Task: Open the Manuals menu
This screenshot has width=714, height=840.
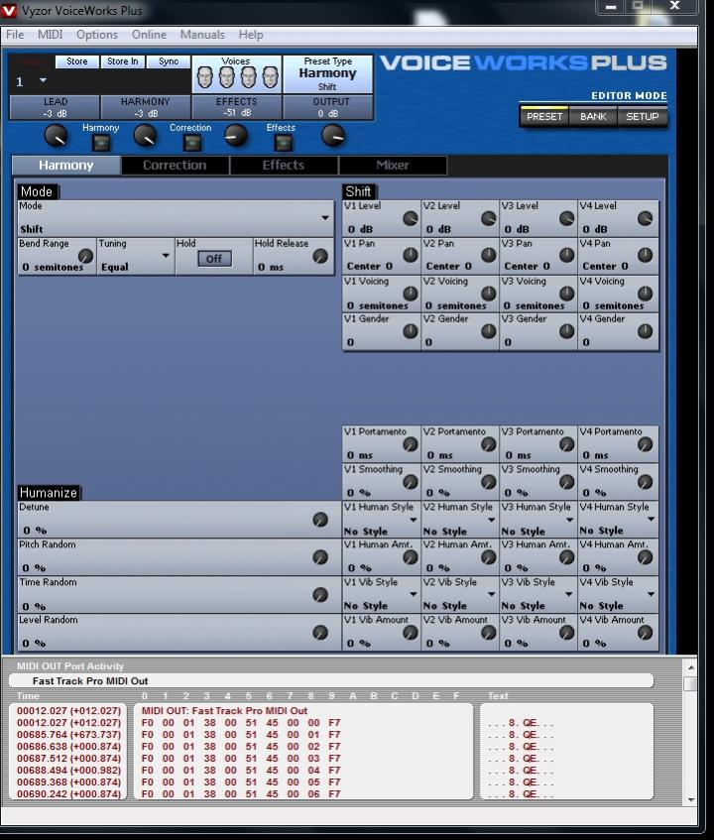Action: tap(202, 35)
